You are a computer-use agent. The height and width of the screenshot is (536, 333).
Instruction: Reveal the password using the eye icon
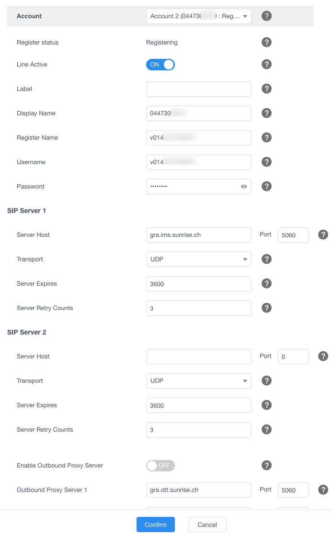pos(244,187)
